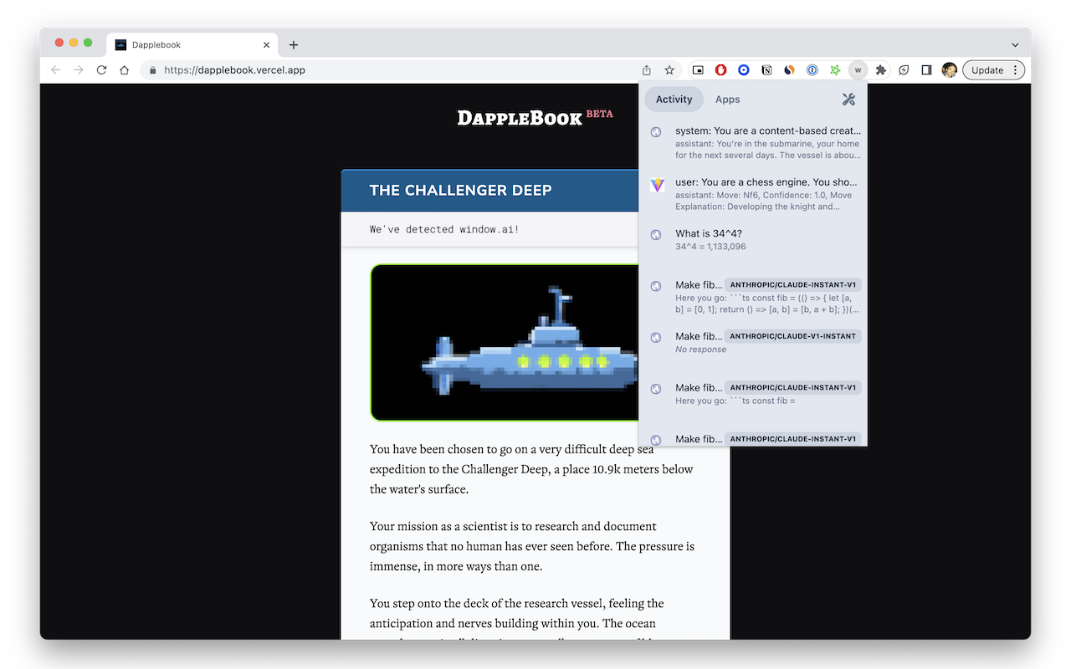Viewport: 1071px width, 669px height.
Task: Click the pixel submarine image
Action: coord(505,343)
